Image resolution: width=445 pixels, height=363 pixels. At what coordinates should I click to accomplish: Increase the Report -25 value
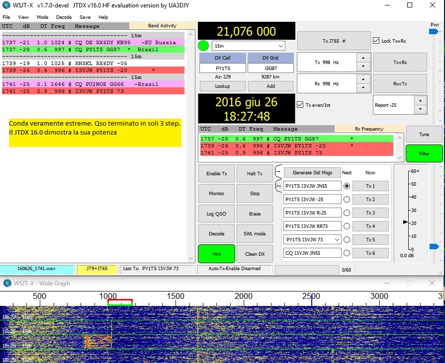point(420,101)
